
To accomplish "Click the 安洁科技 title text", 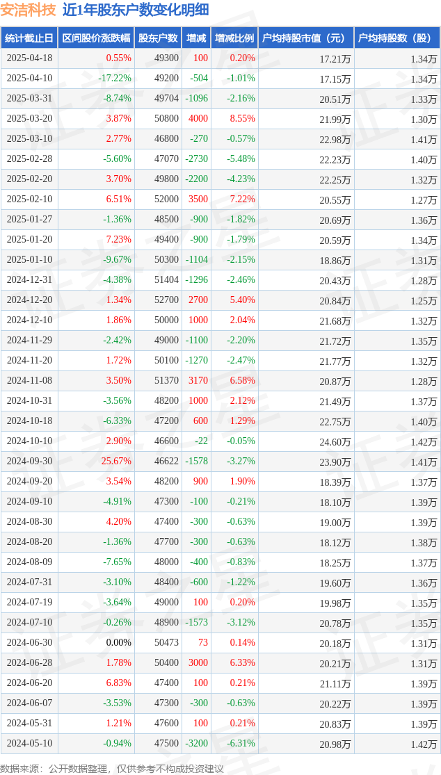I will [29, 10].
